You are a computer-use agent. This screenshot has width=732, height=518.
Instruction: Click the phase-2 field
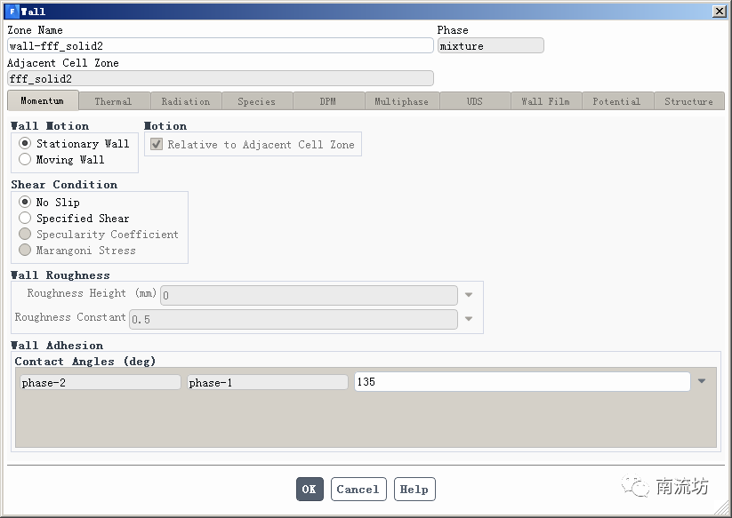coord(100,382)
